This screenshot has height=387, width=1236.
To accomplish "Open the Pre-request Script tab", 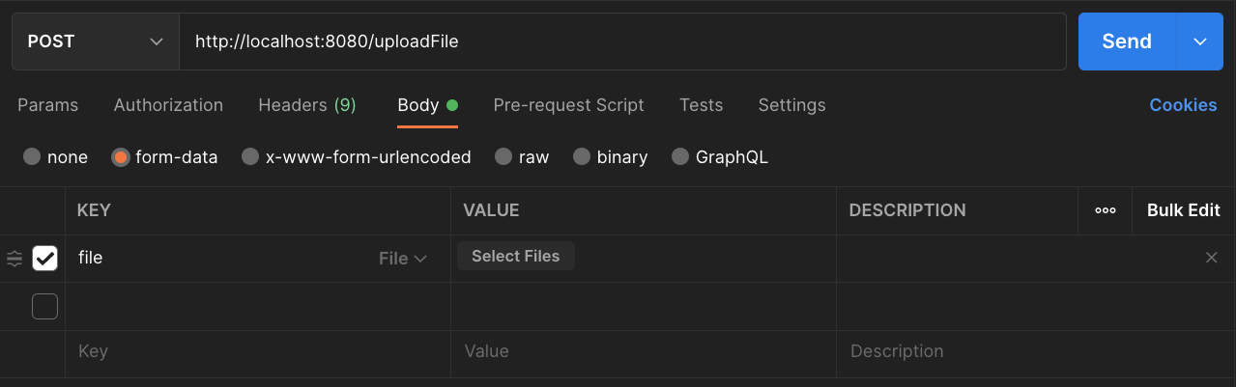I will [x=568, y=105].
